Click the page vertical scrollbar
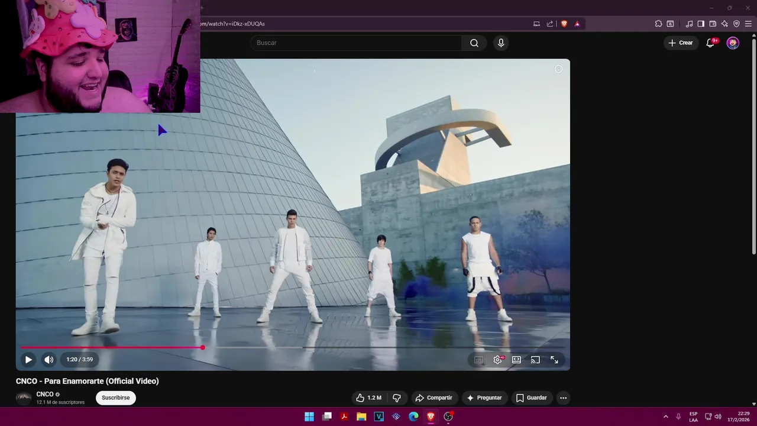 (753, 148)
